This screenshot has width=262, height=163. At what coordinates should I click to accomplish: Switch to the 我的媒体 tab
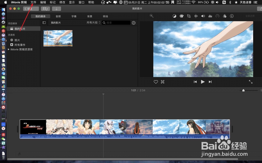click(40, 16)
